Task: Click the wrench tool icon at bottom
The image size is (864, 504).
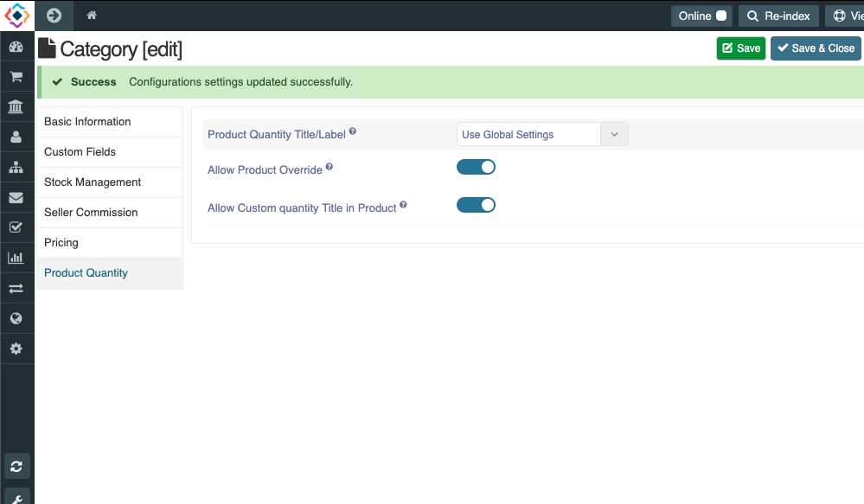Action: point(16,497)
